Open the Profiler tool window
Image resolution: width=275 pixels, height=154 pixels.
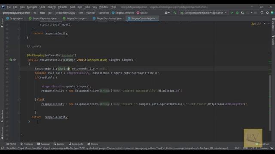pyautogui.click(x=59, y=144)
